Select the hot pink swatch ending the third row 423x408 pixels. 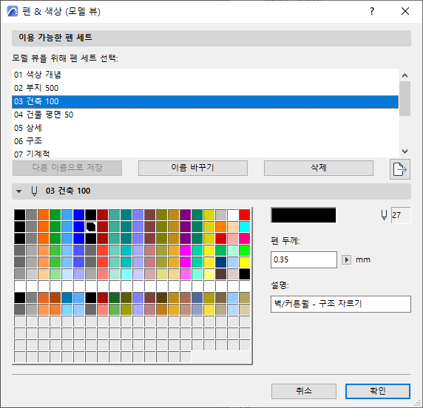click(x=245, y=239)
